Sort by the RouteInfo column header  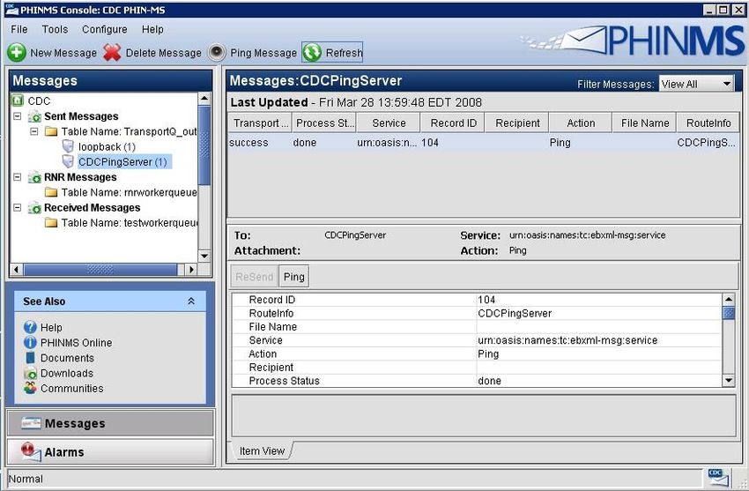point(708,123)
